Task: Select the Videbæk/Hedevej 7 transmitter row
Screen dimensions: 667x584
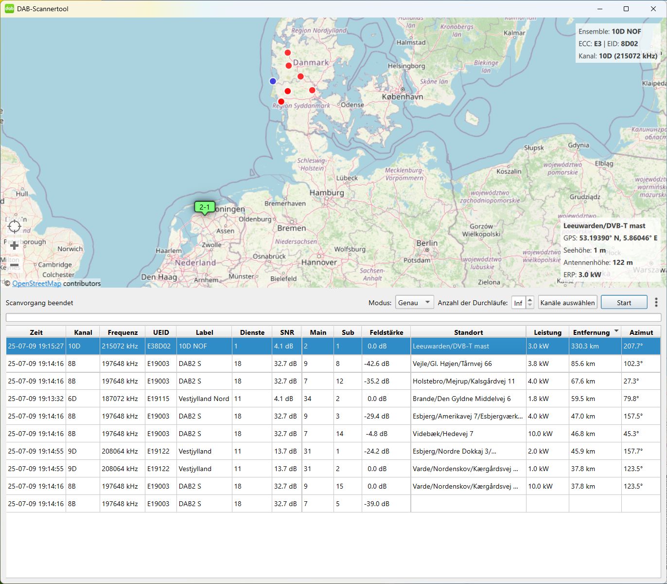Action: (x=442, y=434)
